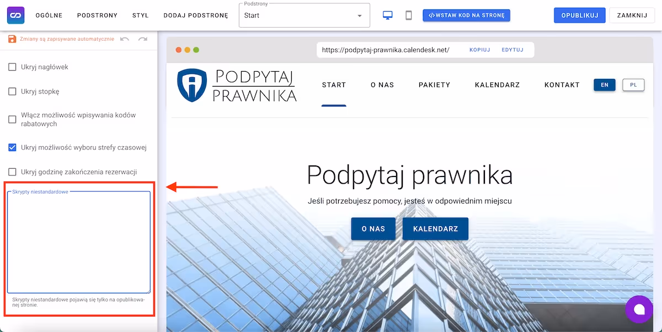
Task: Switch site language to PL
Action: [x=633, y=85]
